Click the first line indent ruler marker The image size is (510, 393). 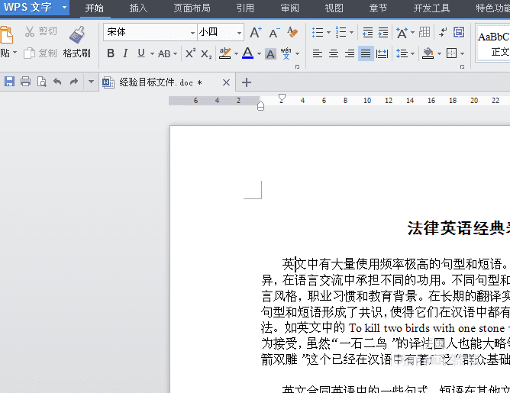[282, 98]
